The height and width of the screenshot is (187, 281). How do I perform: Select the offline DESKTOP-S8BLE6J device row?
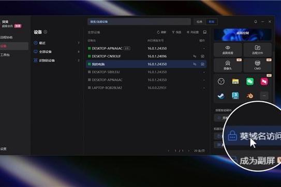146,72
